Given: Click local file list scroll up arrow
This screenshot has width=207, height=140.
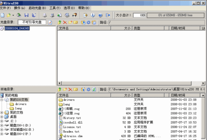Looking at the screenshot, I should (x=203, y=95).
